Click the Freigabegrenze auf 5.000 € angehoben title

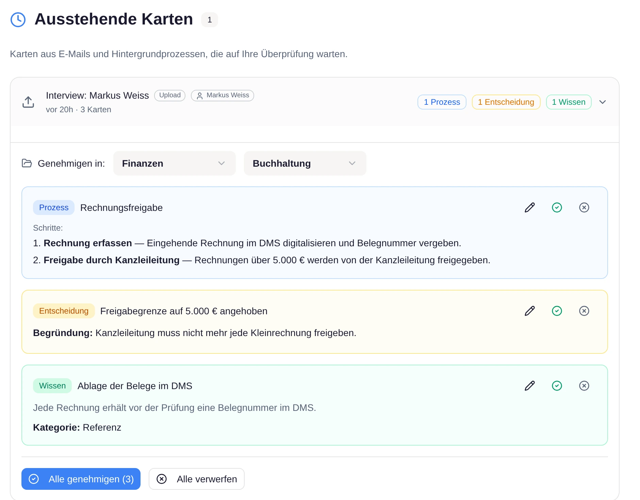coord(184,311)
